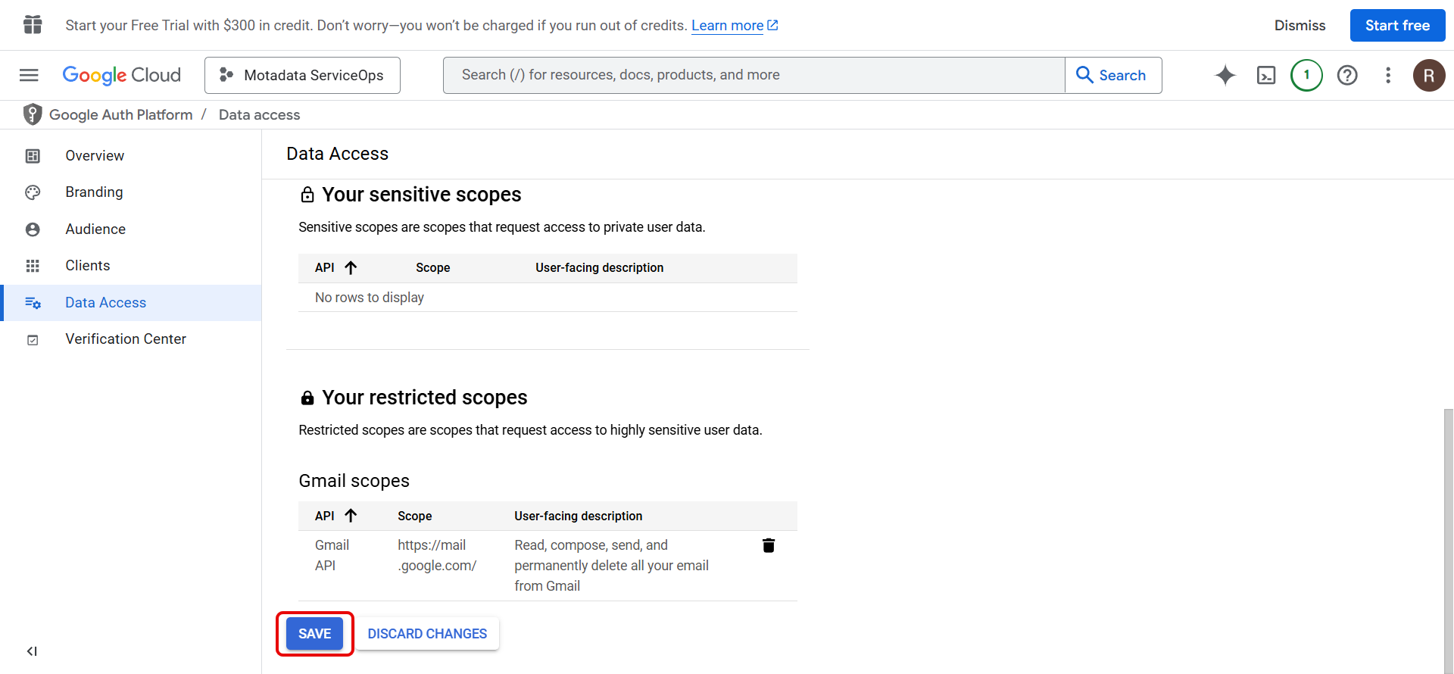1454x674 pixels.
Task: Click the resource search input field
Action: (754, 75)
